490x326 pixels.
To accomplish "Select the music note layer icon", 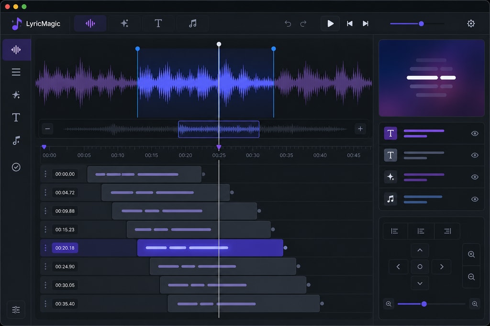I will point(390,199).
